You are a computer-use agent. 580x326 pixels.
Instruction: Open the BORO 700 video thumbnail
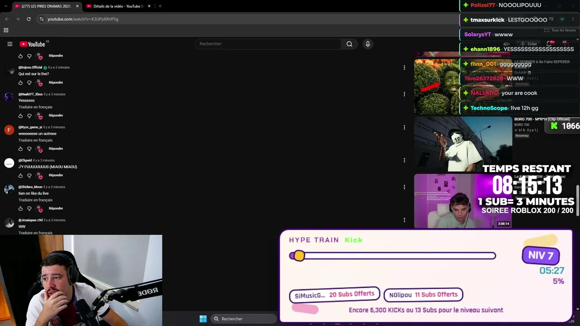[x=463, y=144]
